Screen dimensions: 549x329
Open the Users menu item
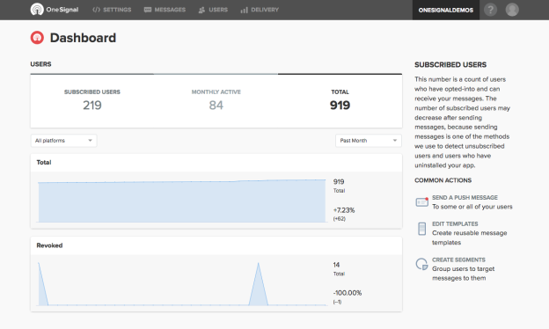213,10
